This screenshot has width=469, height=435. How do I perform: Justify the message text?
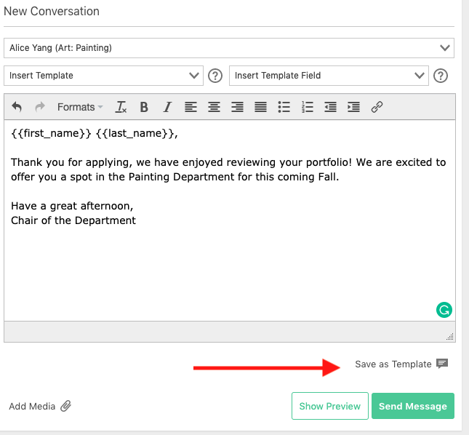click(260, 107)
